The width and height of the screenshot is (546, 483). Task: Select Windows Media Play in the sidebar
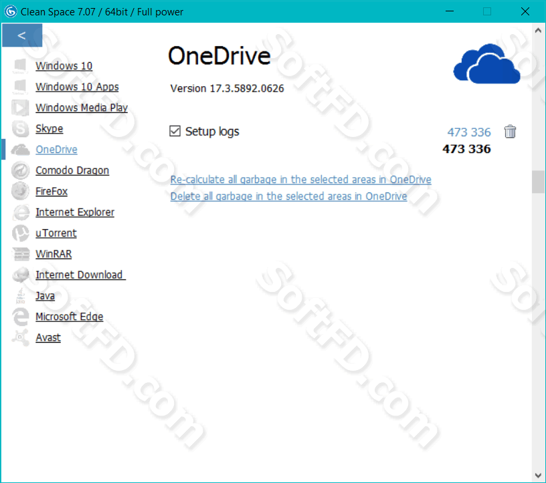coord(82,108)
